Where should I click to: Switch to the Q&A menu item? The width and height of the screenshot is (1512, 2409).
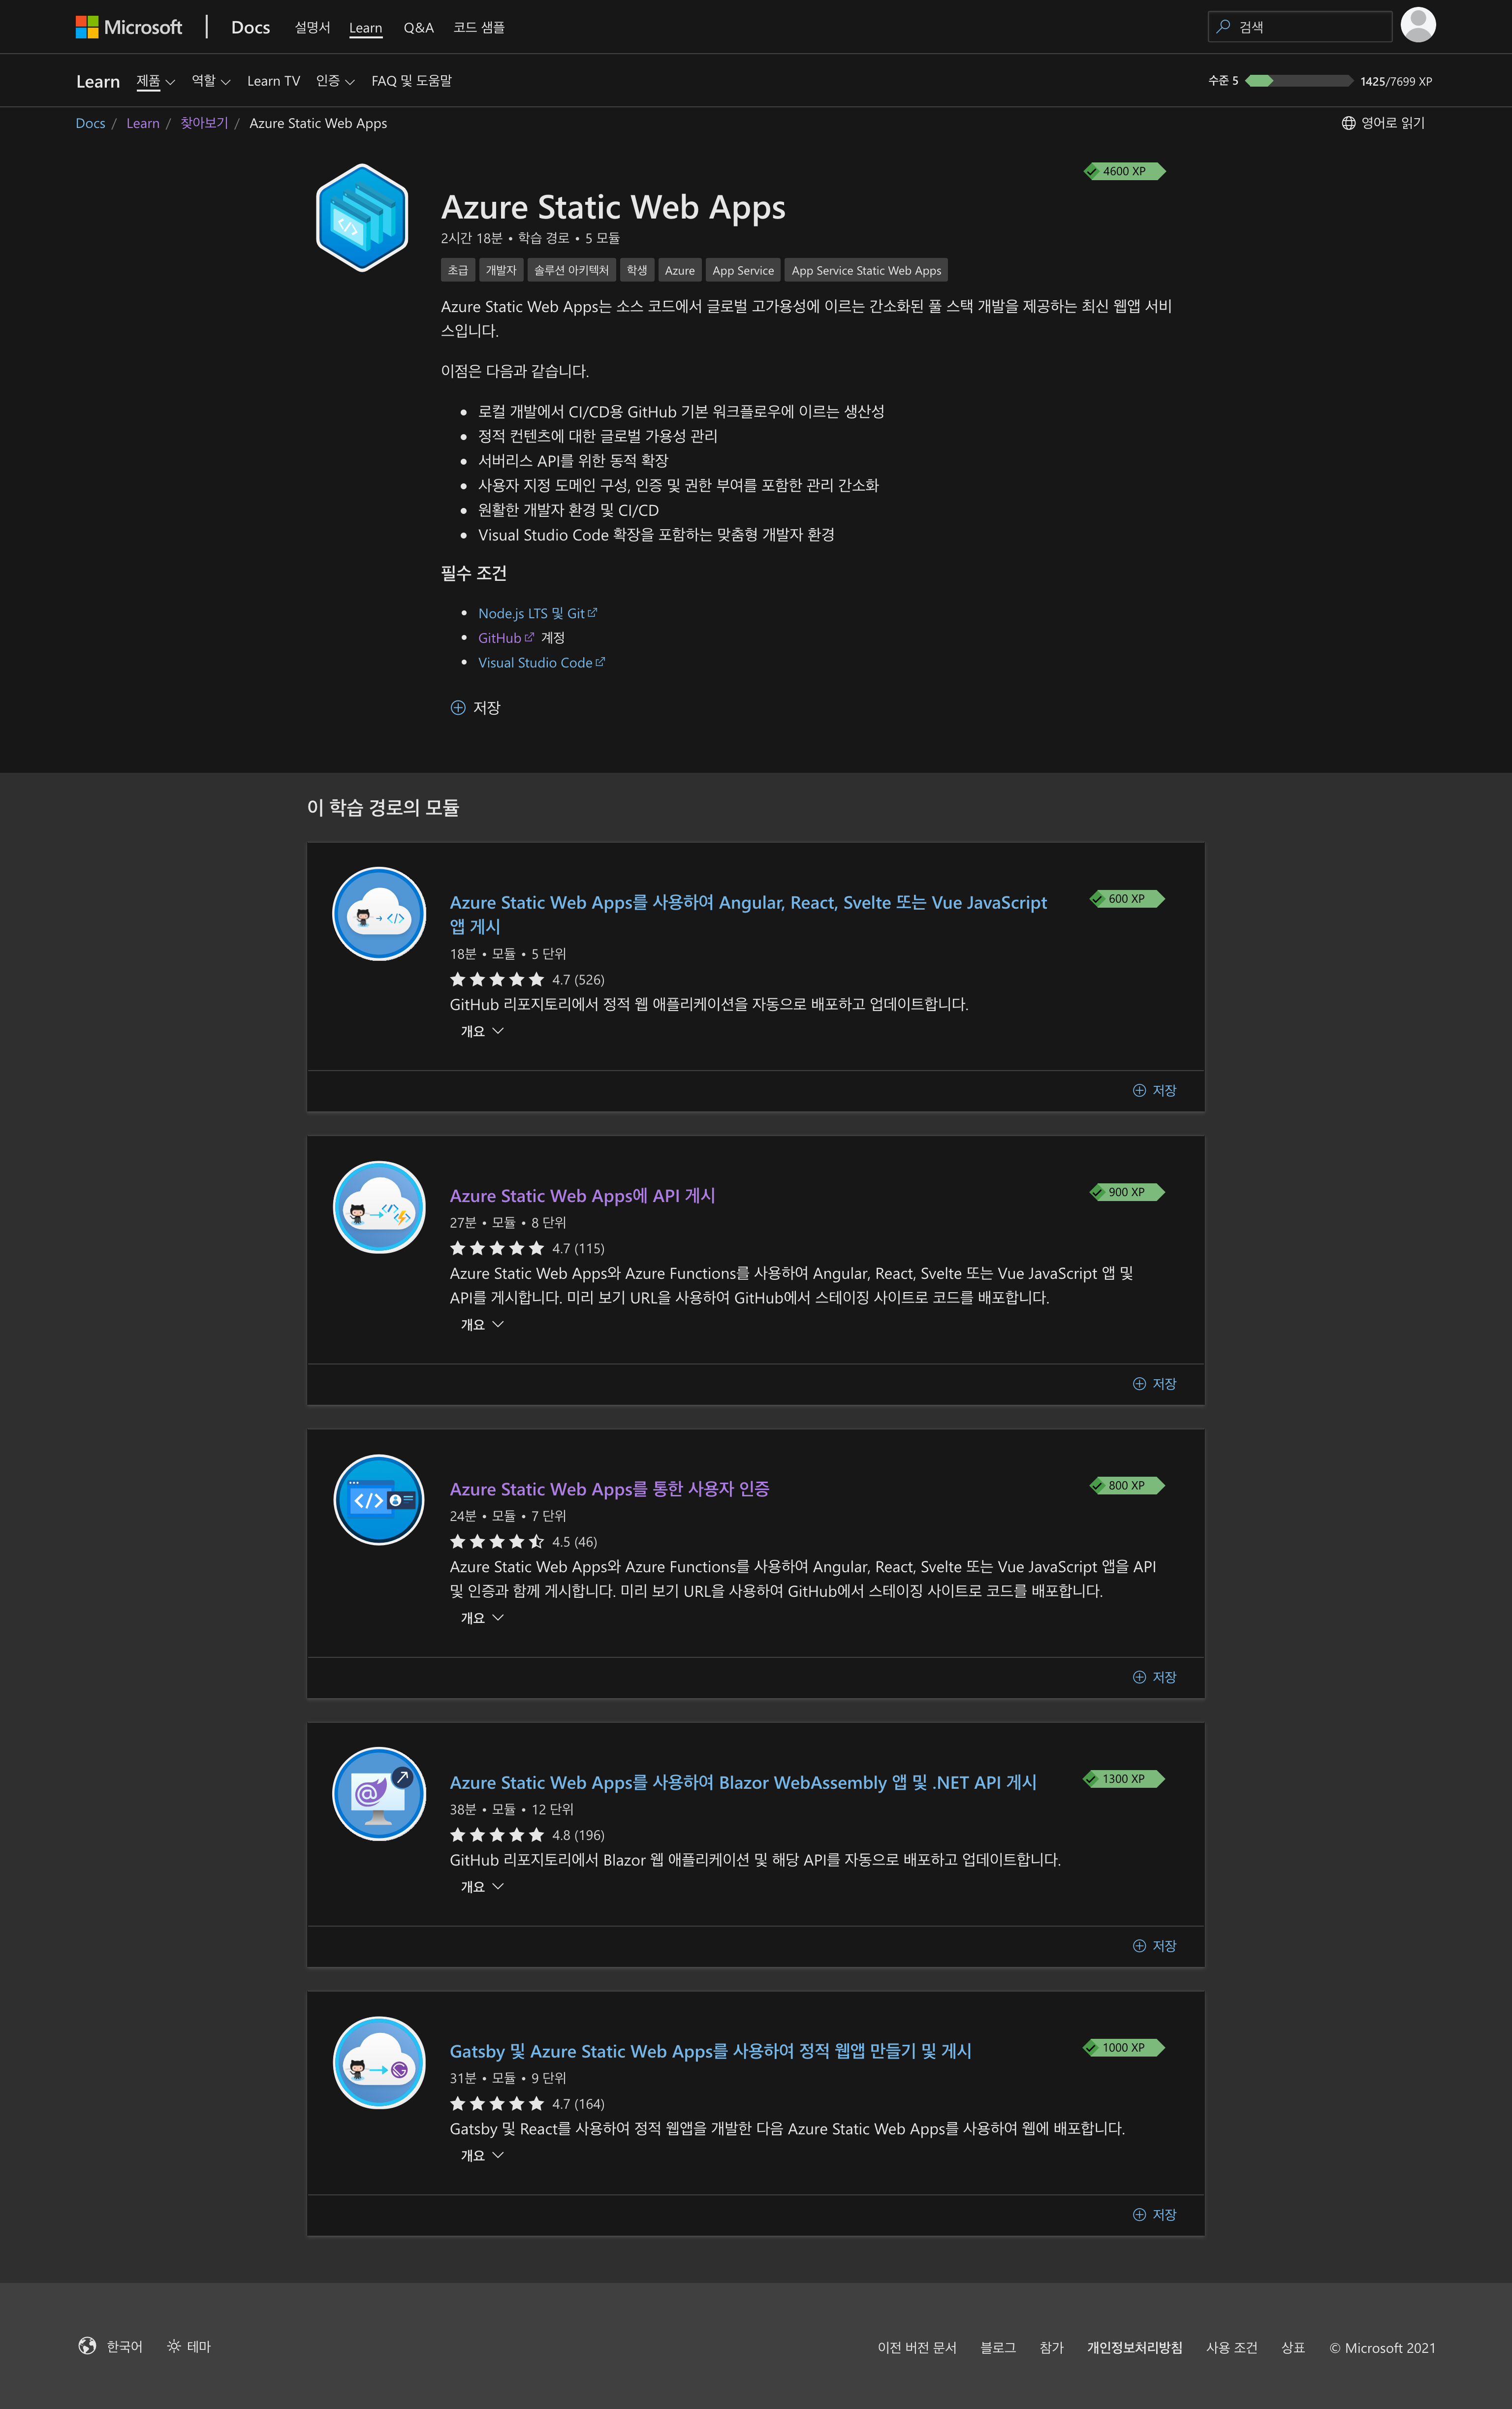click(417, 27)
